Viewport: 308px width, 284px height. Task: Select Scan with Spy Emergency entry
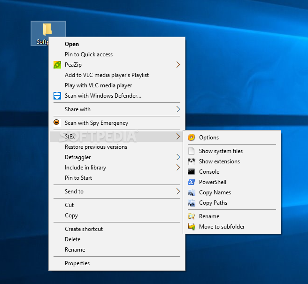117,123
